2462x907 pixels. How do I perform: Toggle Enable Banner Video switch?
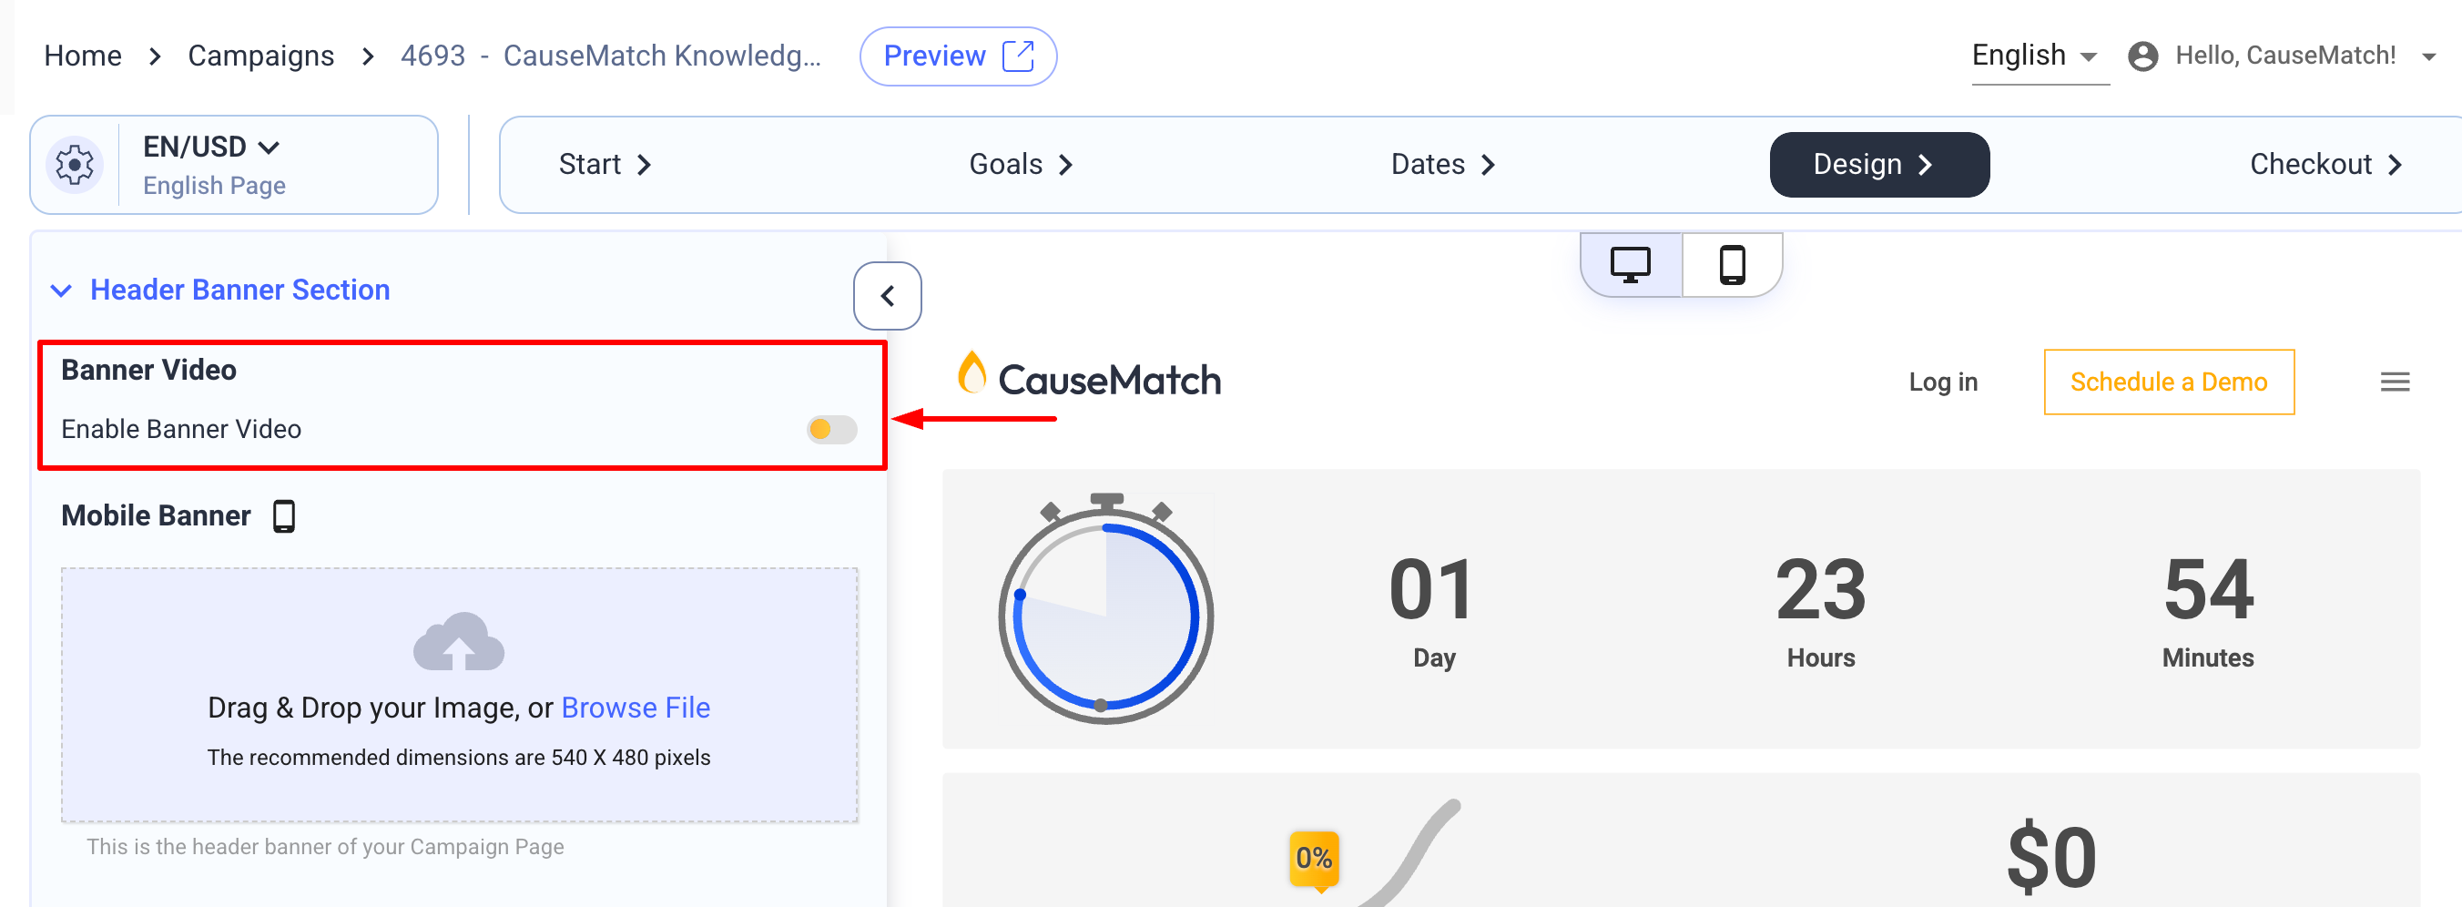(830, 430)
